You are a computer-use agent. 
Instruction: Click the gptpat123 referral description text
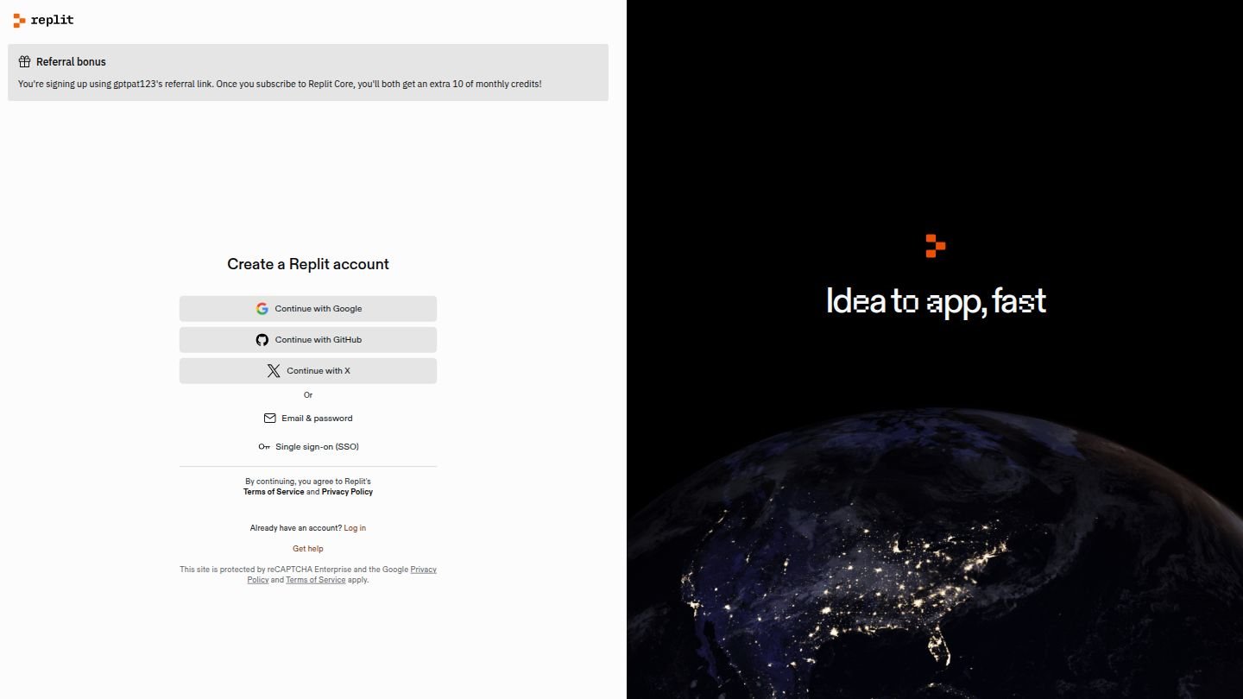click(x=280, y=85)
